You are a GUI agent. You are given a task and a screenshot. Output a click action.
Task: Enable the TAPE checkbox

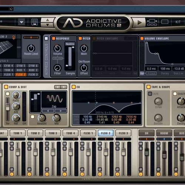click(150, 94)
